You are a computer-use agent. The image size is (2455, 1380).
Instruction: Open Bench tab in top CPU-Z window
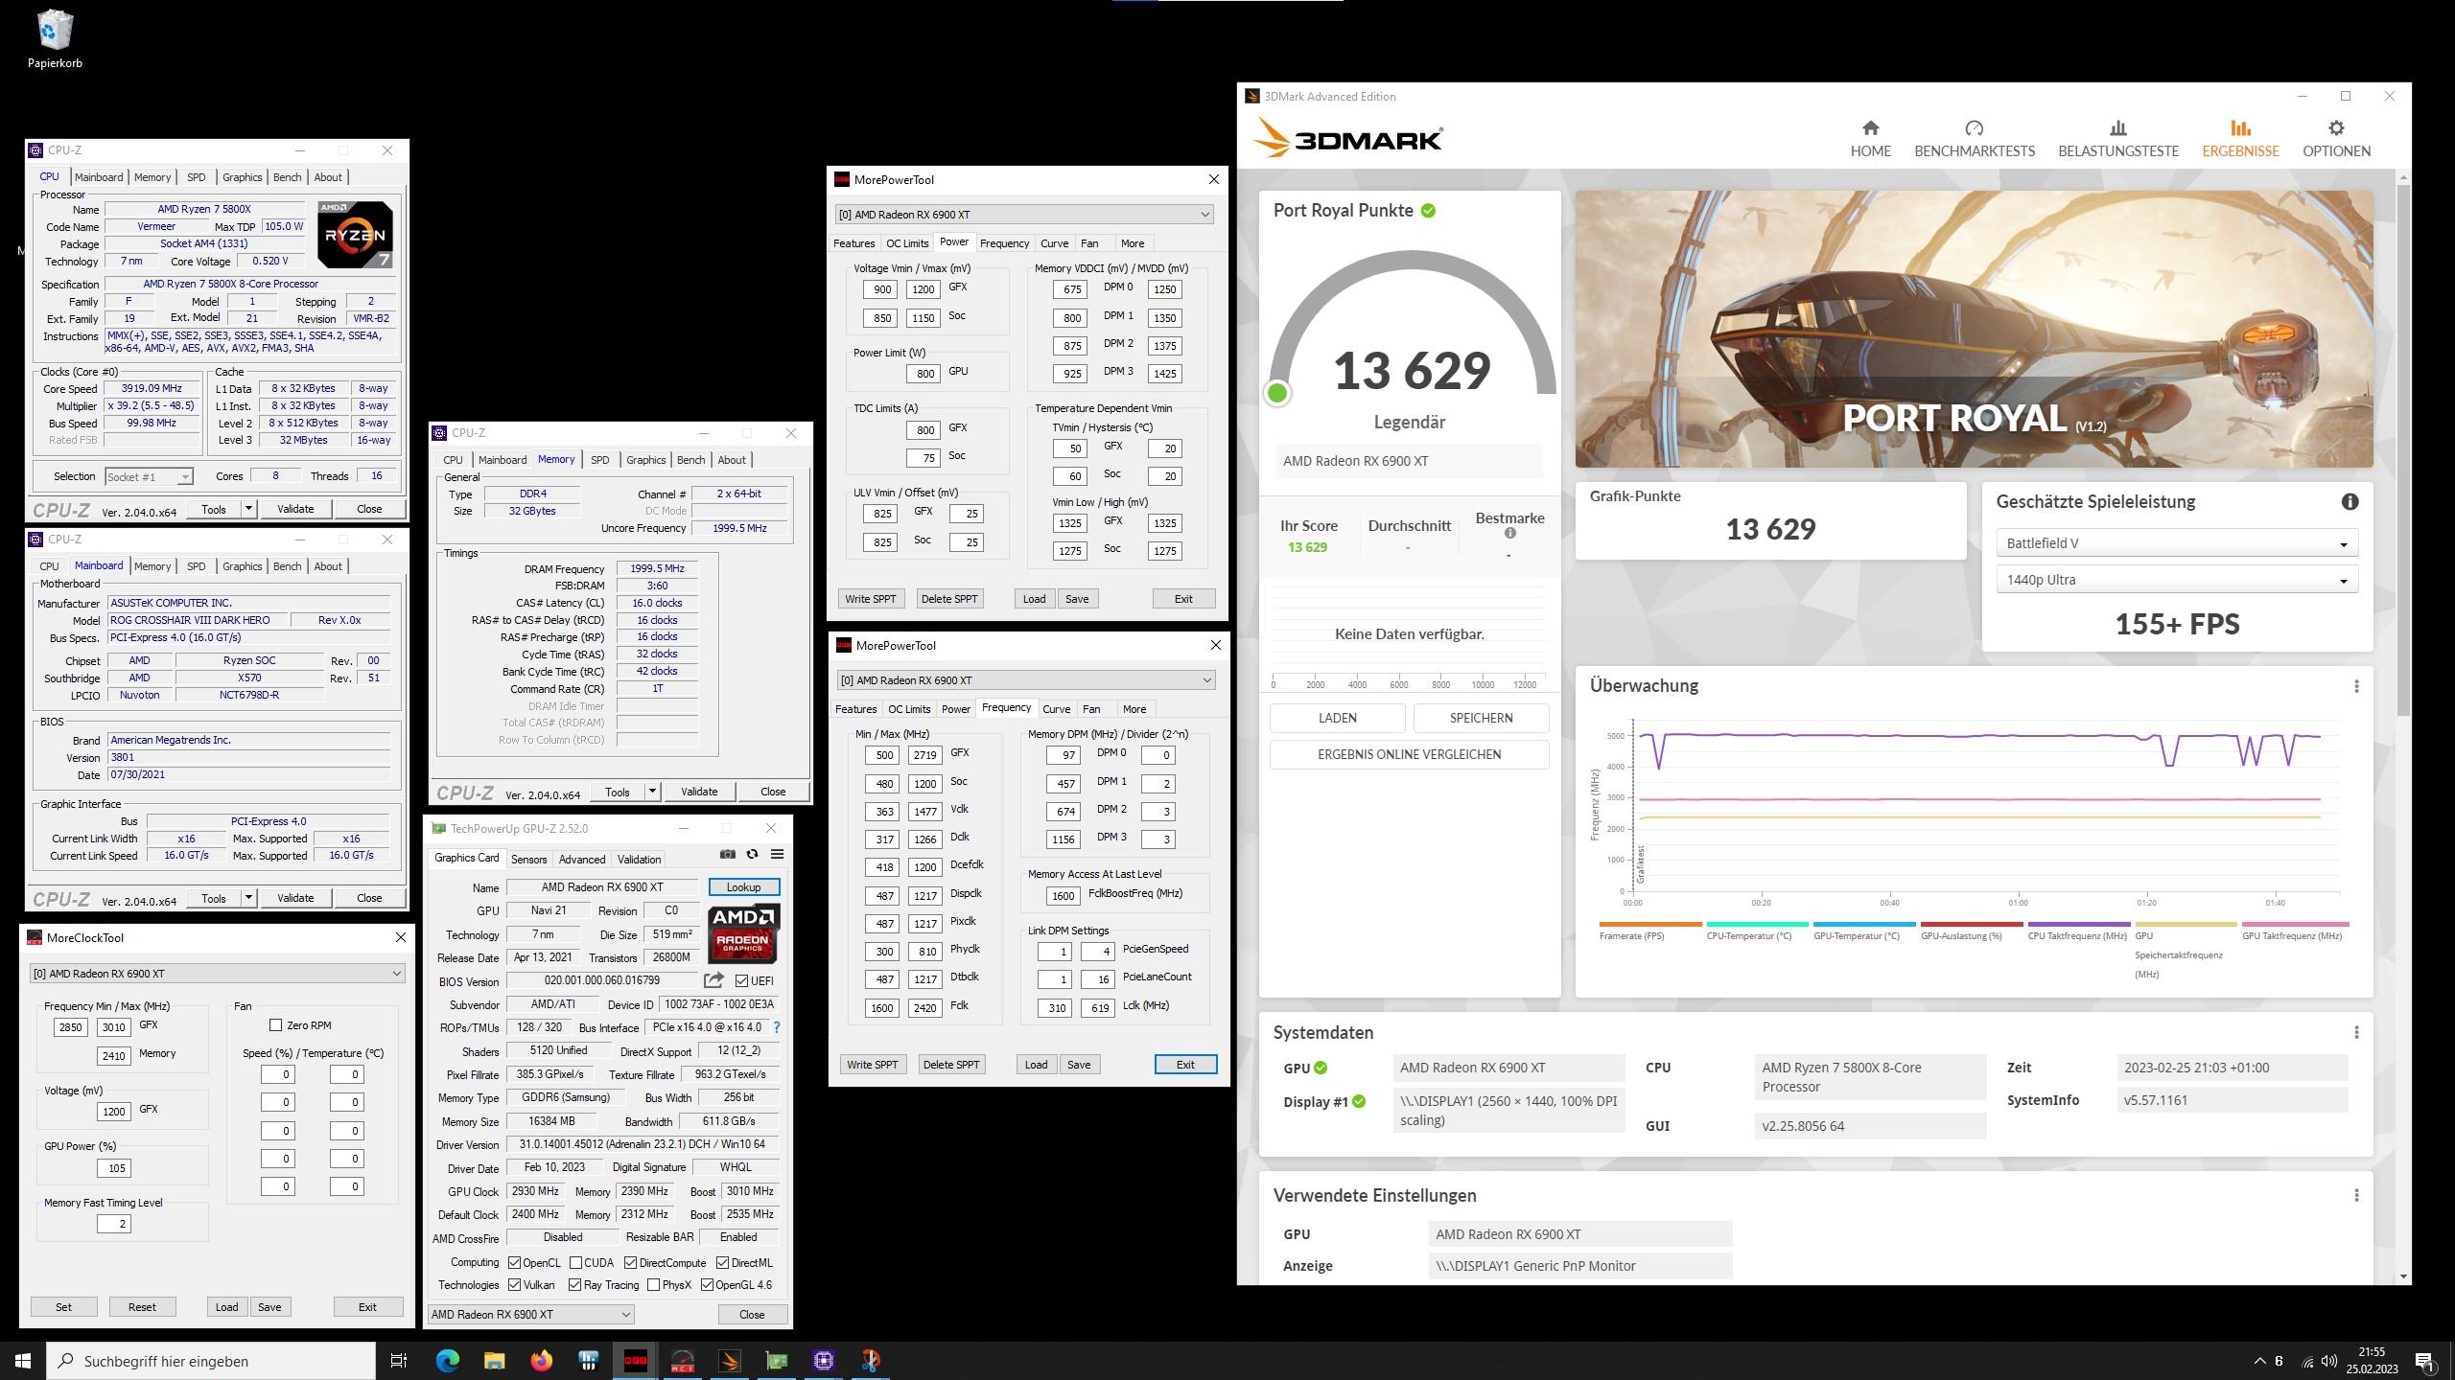pyautogui.click(x=287, y=177)
